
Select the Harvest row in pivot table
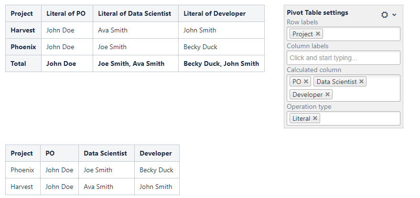click(23, 30)
